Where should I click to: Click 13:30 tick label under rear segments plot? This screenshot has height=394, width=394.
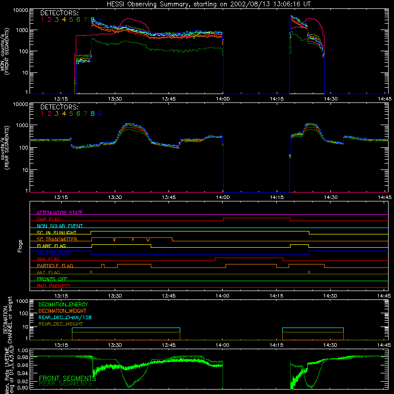coord(115,197)
